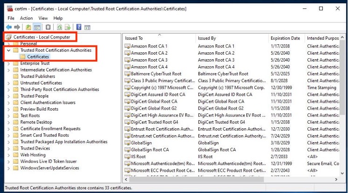Expand Third-Party Root Certification Authorities arrow
This screenshot has height=193, width=348.
(9, 90)
